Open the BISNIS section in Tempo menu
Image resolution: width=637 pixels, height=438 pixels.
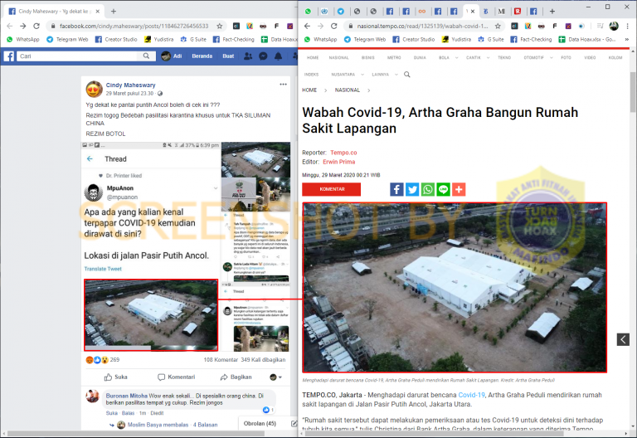(x=367, y=58)
